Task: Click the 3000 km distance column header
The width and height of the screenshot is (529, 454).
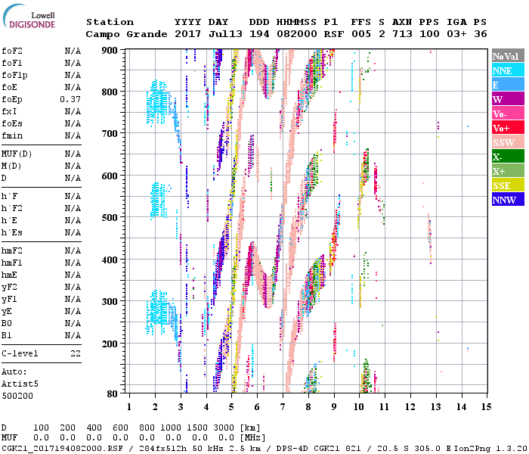Action: tap(224, 428)
